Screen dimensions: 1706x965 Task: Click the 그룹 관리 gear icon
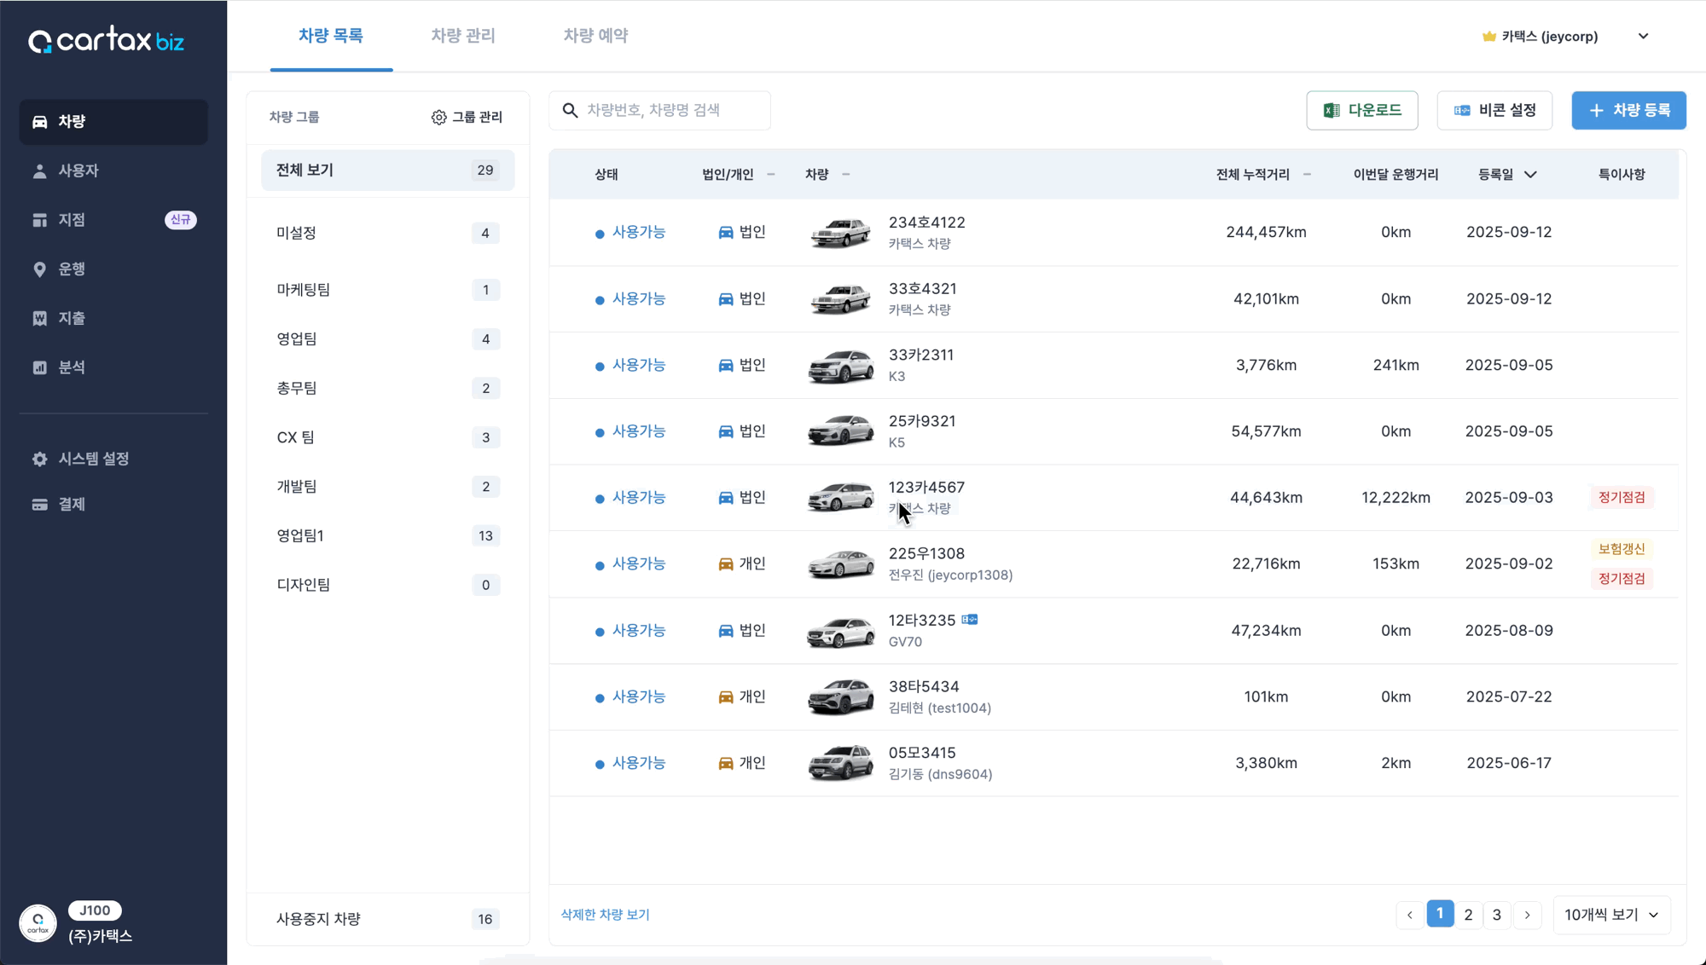click(x=438, y=117)
